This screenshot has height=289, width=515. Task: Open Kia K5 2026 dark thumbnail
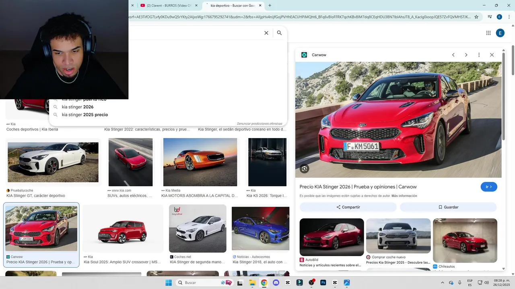coord(267,162)
